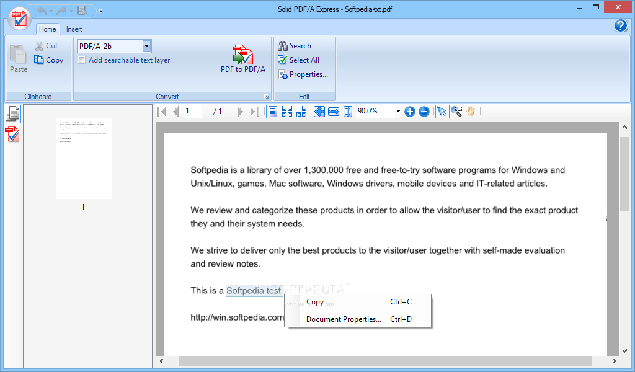The height and width of the screenshot is (372, 635).
Task: Click the 'http://win.softpedia.com' text
Action: tap(238, 317)
